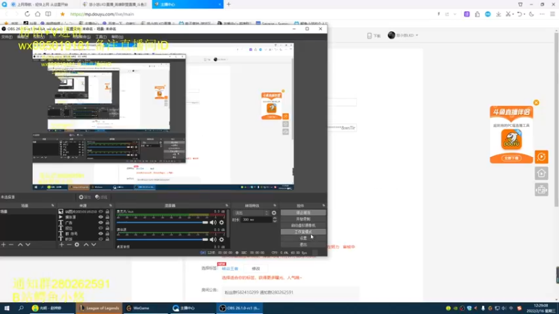This screenshot has width=559, height=314.
Task: Open transition properties gear beside 淡出
Action: [x=274, y=213]
